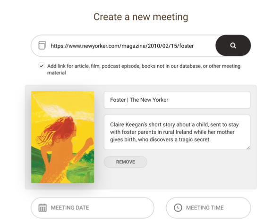Click the clock icon in Meeting Time

pyautogui.click(x=178, y=207)
